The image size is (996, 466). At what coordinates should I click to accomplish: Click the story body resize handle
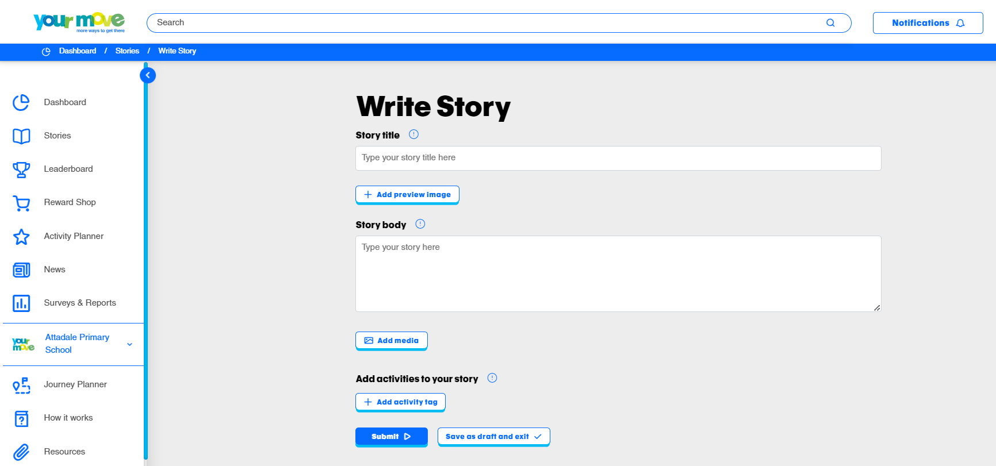coord(877,308)
